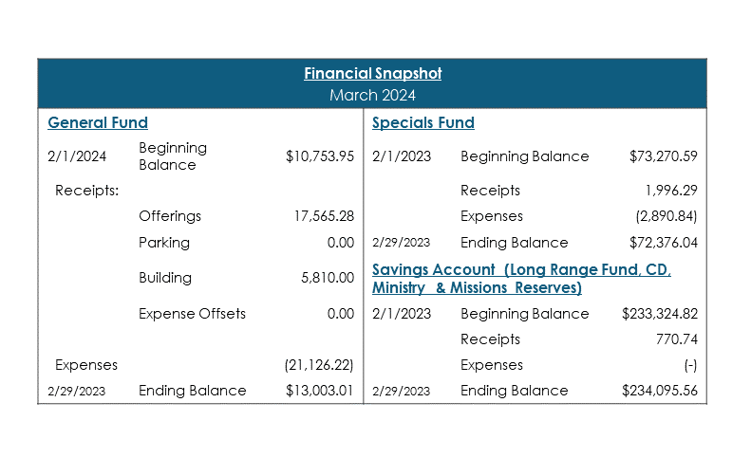Click the Offerings amount 17,565.28

coord(324,216)
